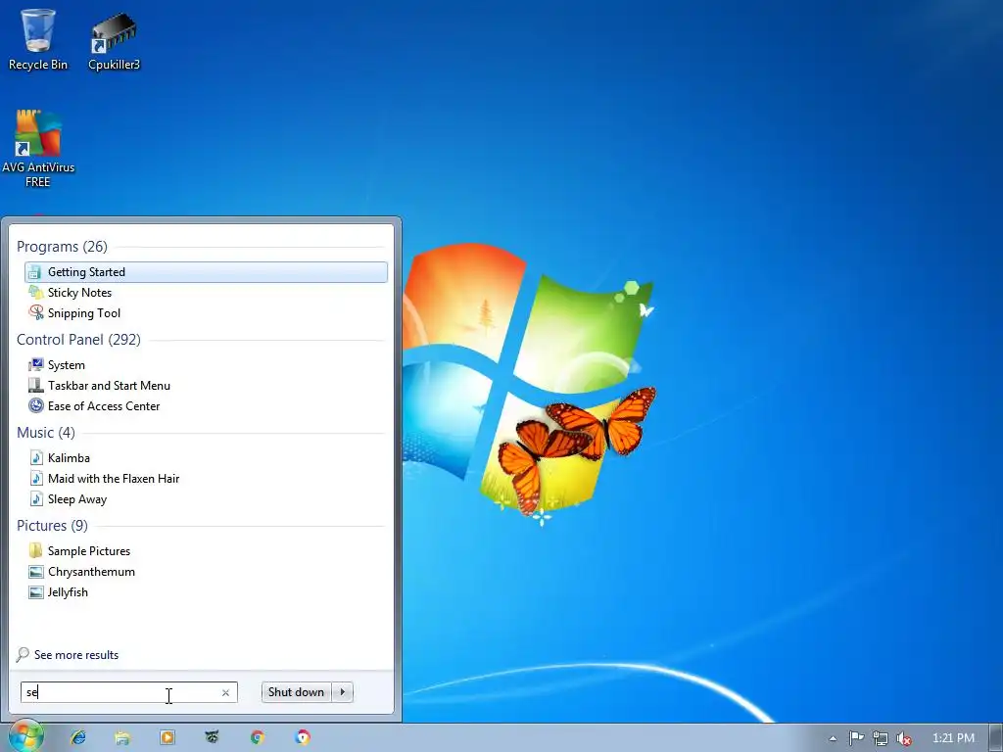
Task: Open the Recycle Bin desktop icon
Action: 38,39
